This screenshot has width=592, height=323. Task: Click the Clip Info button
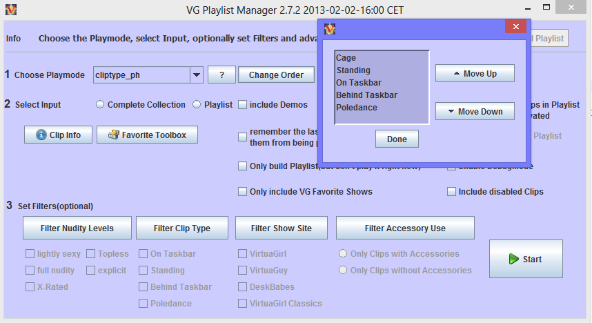(x=58, y=135)
